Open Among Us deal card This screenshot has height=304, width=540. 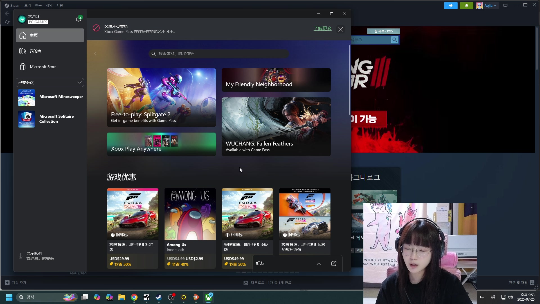[190, 228]
